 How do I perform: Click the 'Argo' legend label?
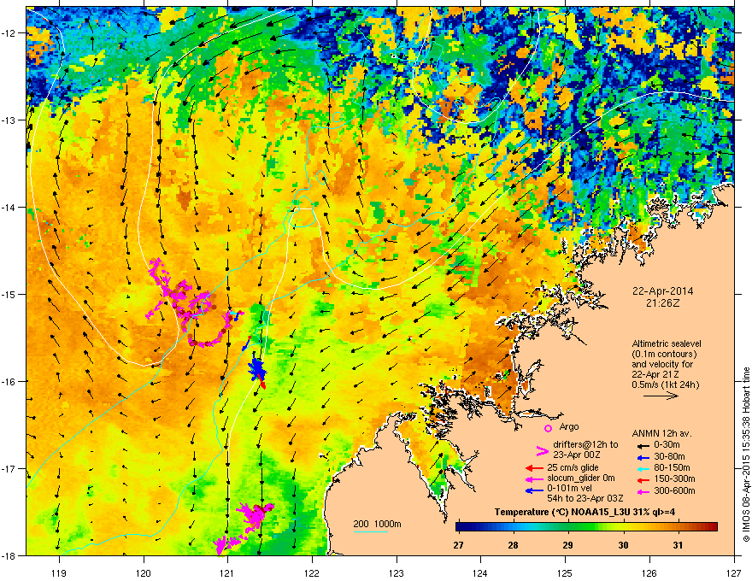tap(569, 426)
